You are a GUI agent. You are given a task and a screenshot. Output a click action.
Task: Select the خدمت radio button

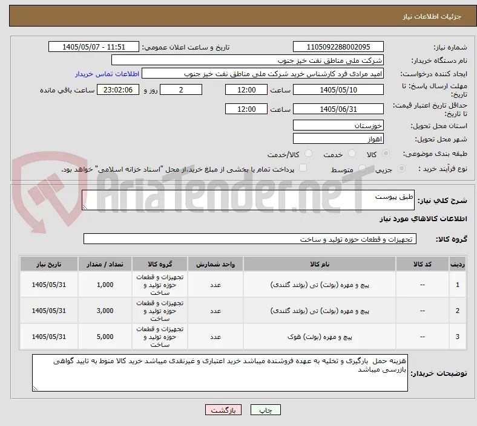coord(352,153)
